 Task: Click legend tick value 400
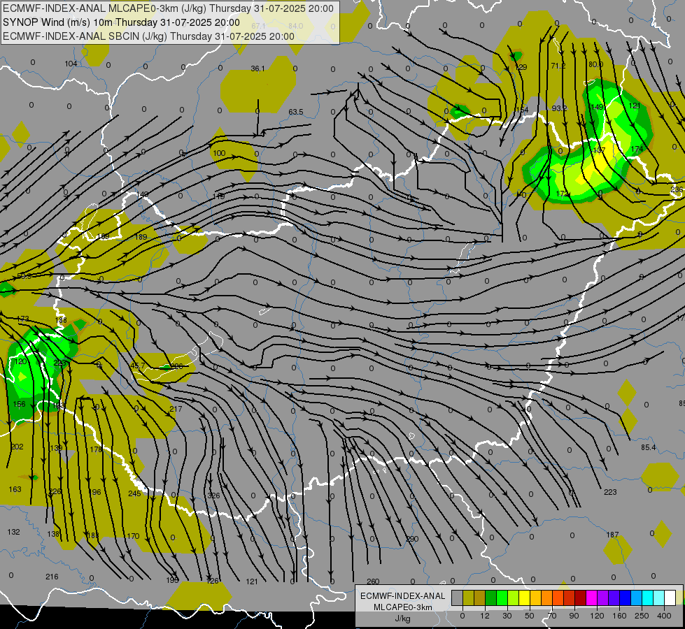[x=664, y=616]
